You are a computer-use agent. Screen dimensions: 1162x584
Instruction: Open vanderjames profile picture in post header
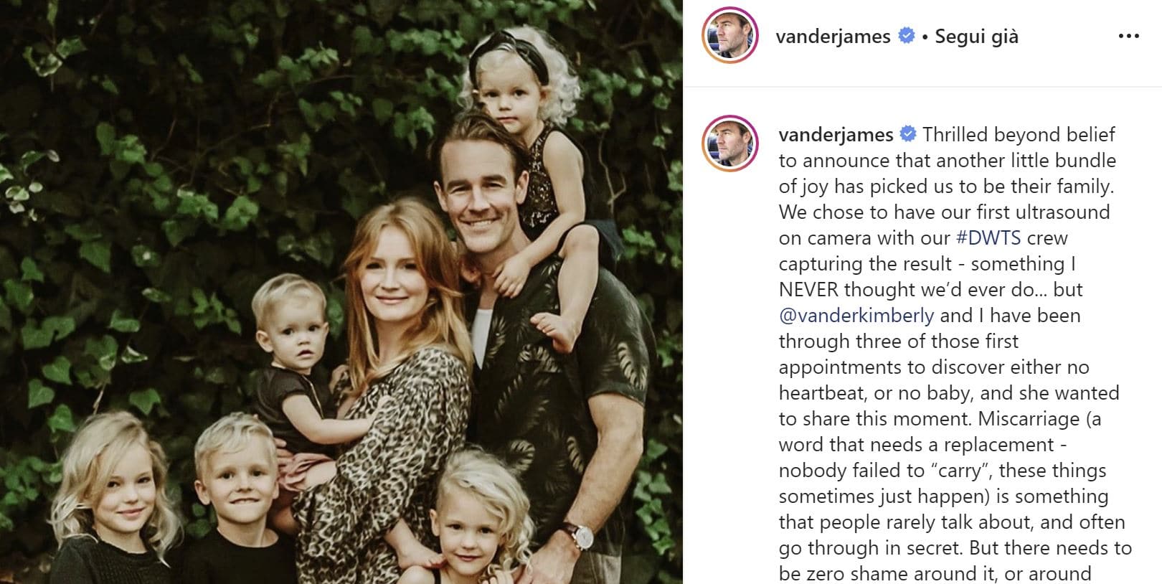(730, 36)
